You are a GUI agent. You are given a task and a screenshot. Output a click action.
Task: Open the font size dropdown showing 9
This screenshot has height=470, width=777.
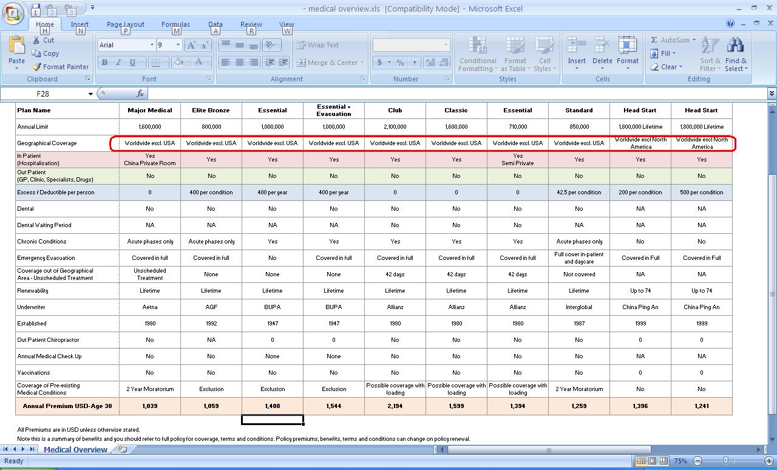(x=178, y=45)
